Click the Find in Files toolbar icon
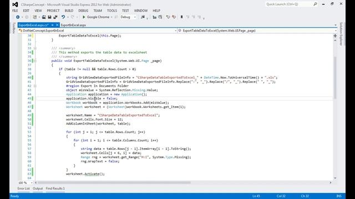This screenshot has width=355, height=199. pyautogui.click(x=143, y=17)
